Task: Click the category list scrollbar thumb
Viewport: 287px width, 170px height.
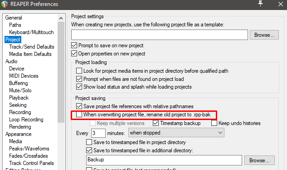Action: coord(61,72)
